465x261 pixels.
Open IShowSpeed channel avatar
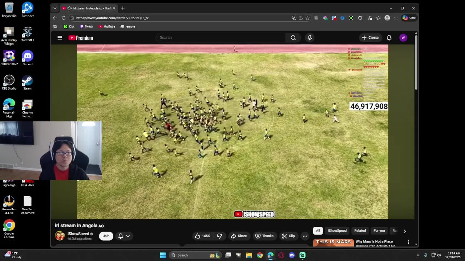tap(60, 236)
